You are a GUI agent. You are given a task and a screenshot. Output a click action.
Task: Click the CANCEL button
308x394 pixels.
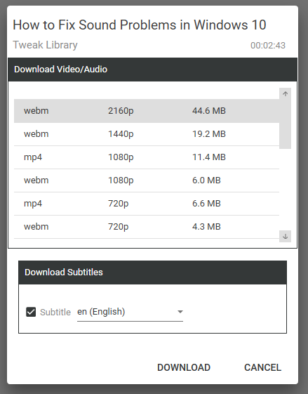pos(262,367)
